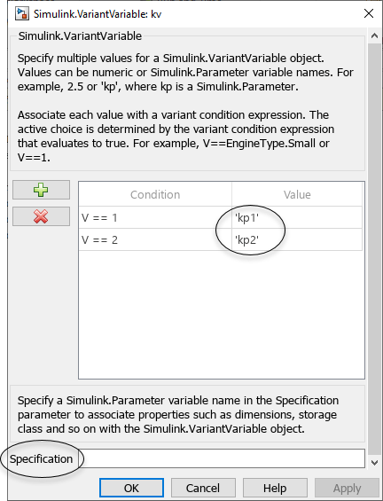
Task: Click the Cancel button
Action: (203, 488)
